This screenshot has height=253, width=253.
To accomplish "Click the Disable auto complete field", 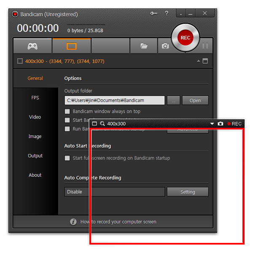I will 115,192.
